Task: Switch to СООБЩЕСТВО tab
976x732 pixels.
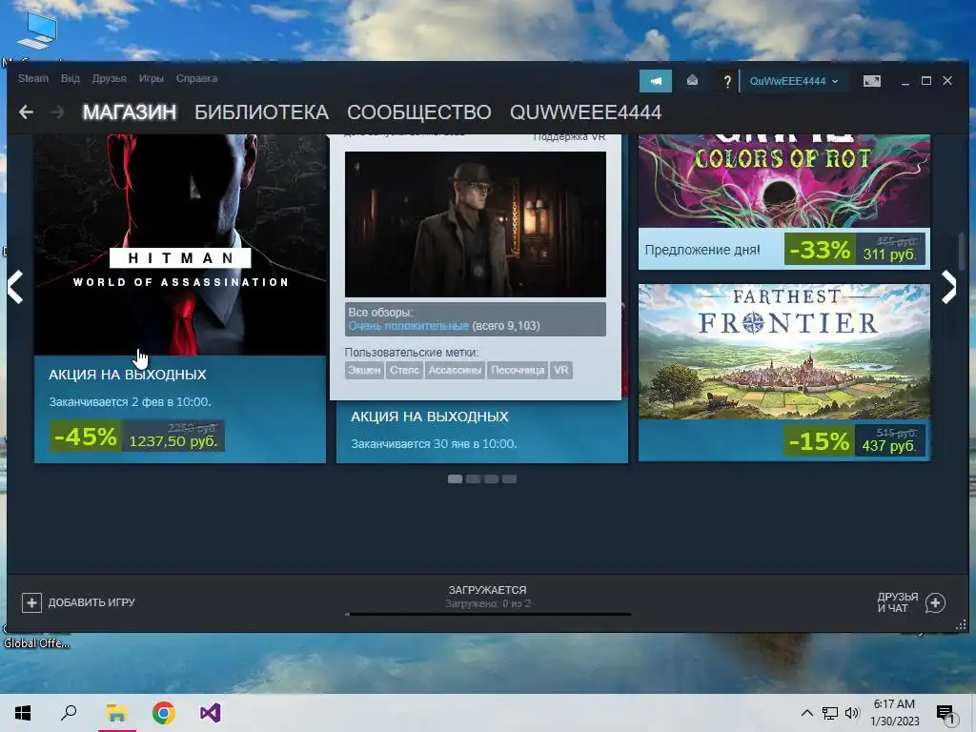Action: 419,112
